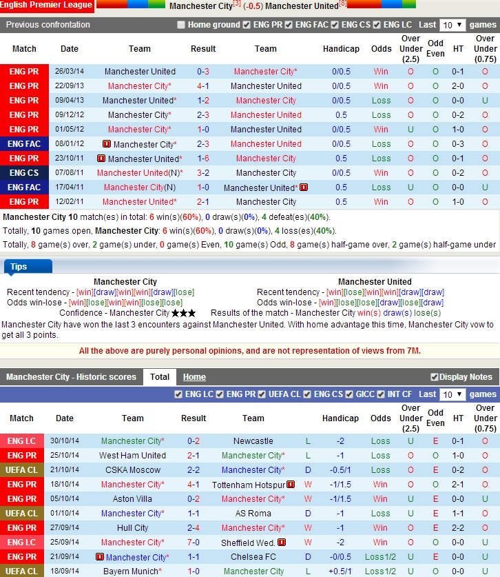Open Aston Villa team link
The image size is (500, 577).
[x=132, y=498]
